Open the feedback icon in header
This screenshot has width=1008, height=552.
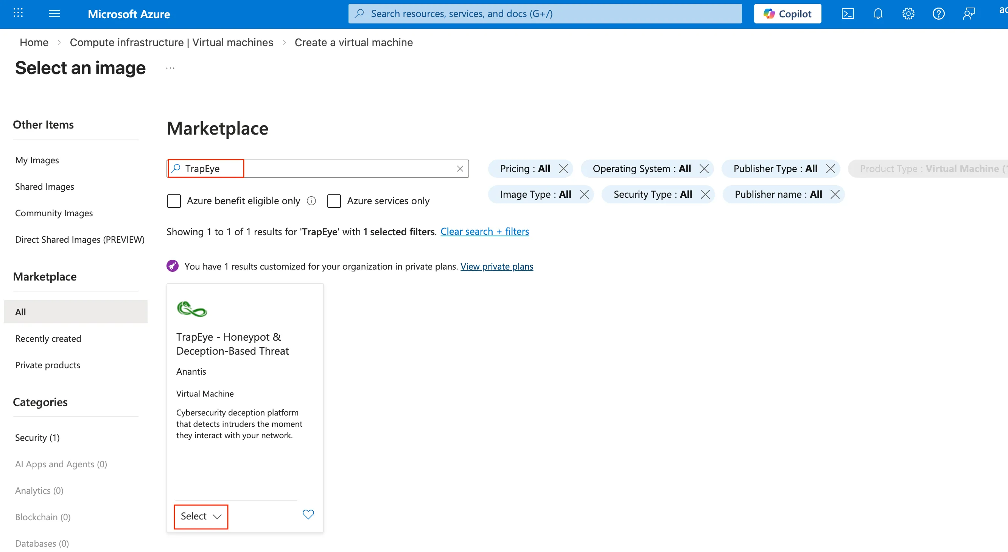969,14
